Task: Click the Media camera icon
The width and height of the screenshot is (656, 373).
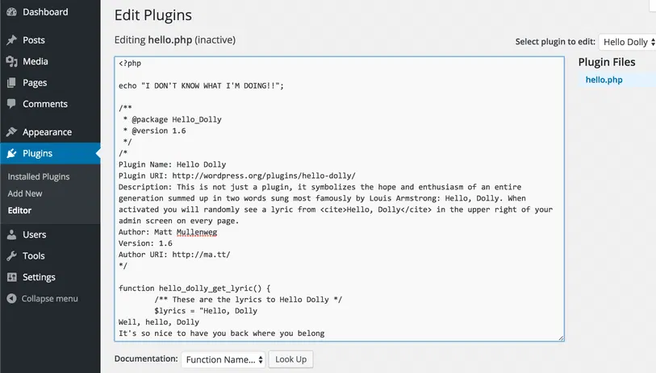Action: click(12, 61)
